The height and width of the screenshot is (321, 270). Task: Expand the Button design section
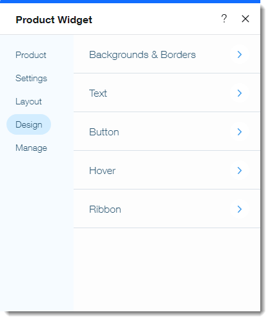click(167, 131)
